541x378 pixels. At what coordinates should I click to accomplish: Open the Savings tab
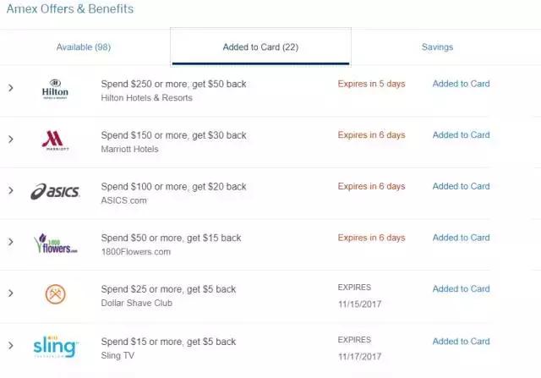(x=437, y=47)
